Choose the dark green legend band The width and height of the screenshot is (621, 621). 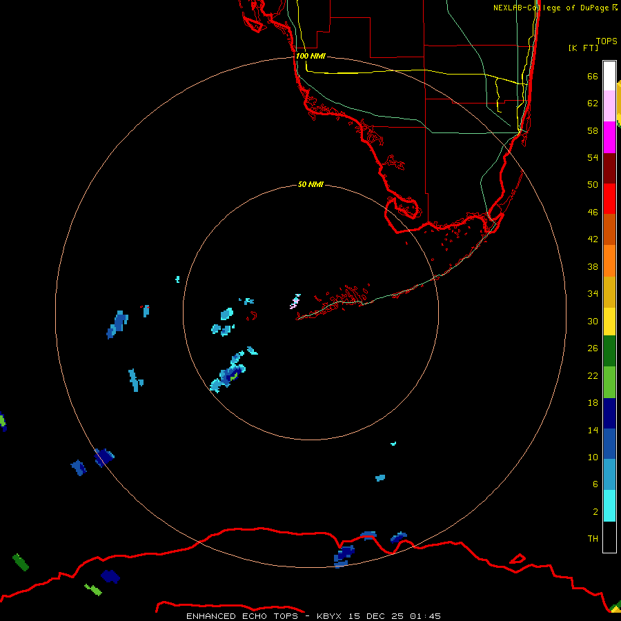click(x=609, y=351)
